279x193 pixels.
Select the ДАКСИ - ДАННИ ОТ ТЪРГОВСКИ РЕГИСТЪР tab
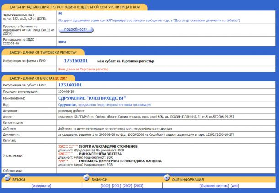click(43, 52)
